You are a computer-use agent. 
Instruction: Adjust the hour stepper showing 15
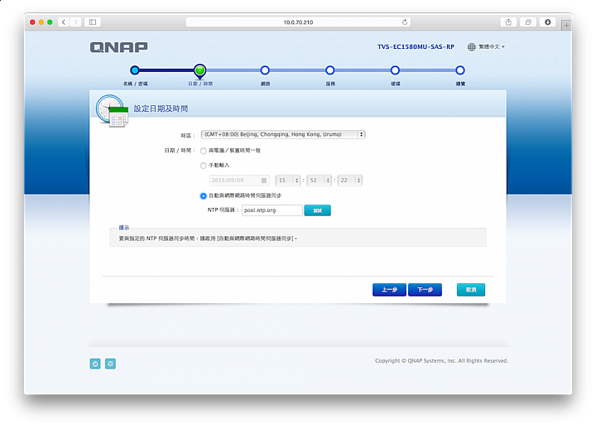pyautogui.click(x=288, y=181)
